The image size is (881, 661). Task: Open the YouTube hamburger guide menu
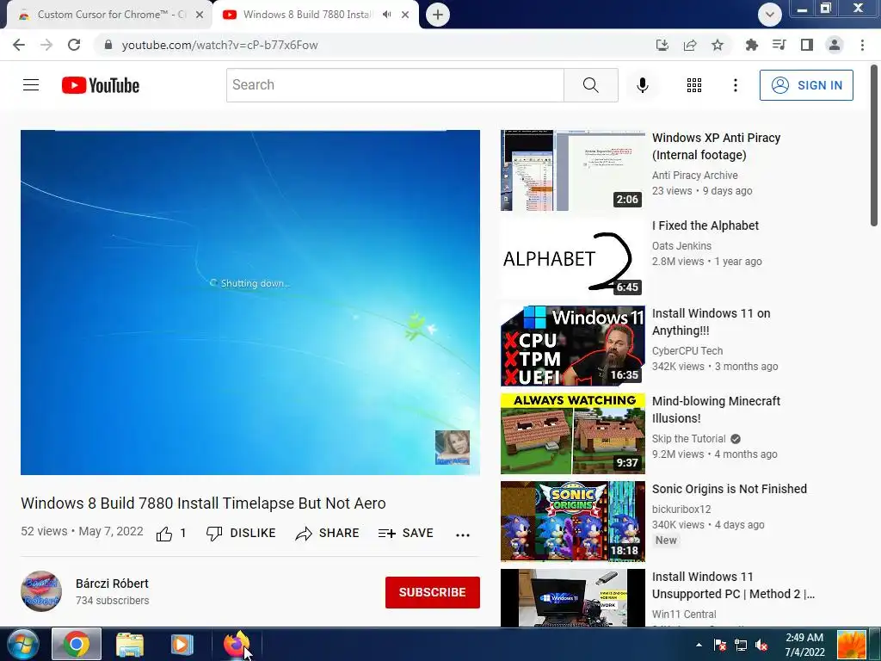click(x=31, y=85)
